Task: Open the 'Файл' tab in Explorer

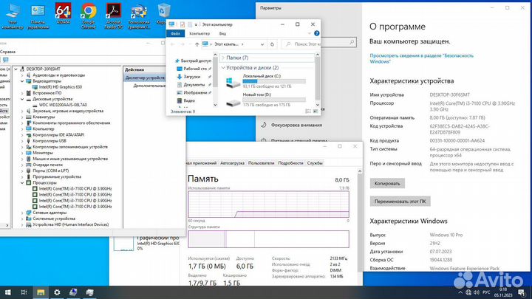Action: (175, 33)
